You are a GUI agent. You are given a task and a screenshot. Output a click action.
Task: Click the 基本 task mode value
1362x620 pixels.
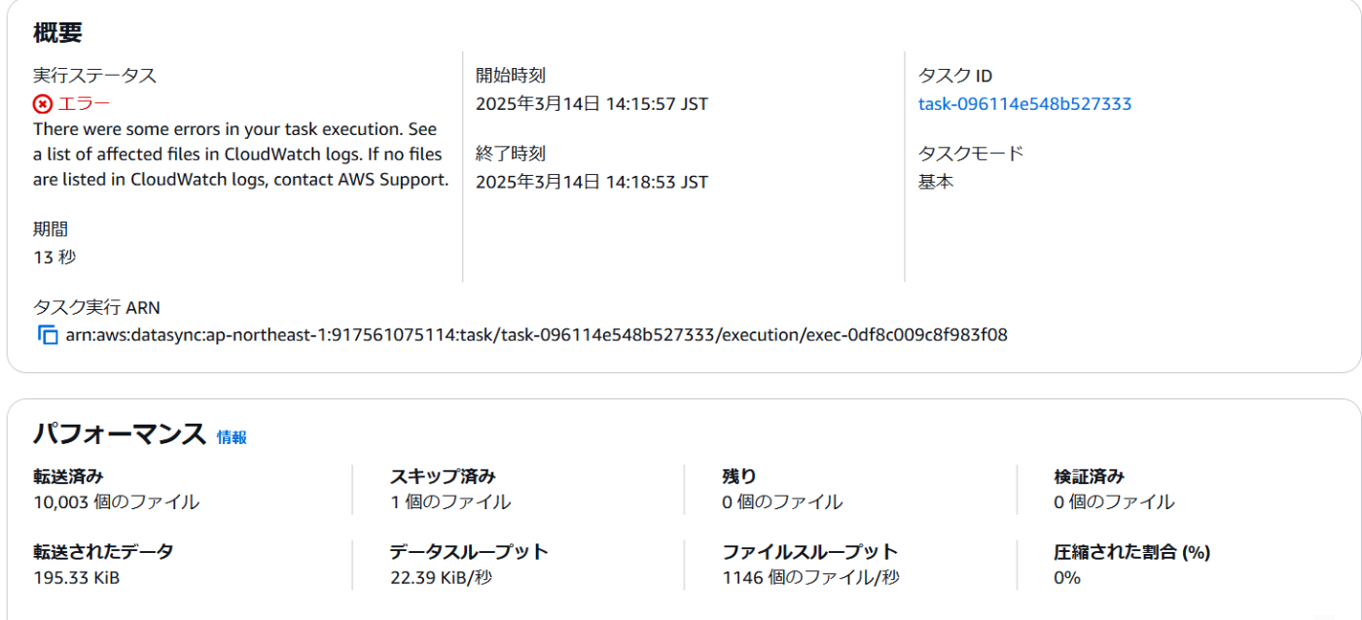936,182
